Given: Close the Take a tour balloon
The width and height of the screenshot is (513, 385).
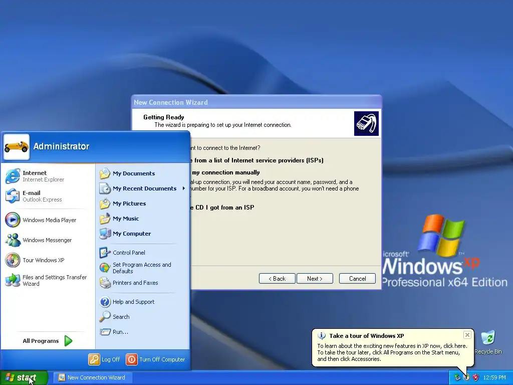Looking at the screenshot, I should coord(467,334).
